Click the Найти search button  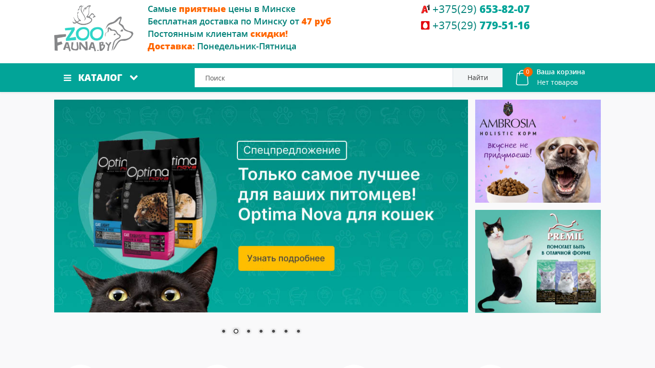[x=478, y=78]
